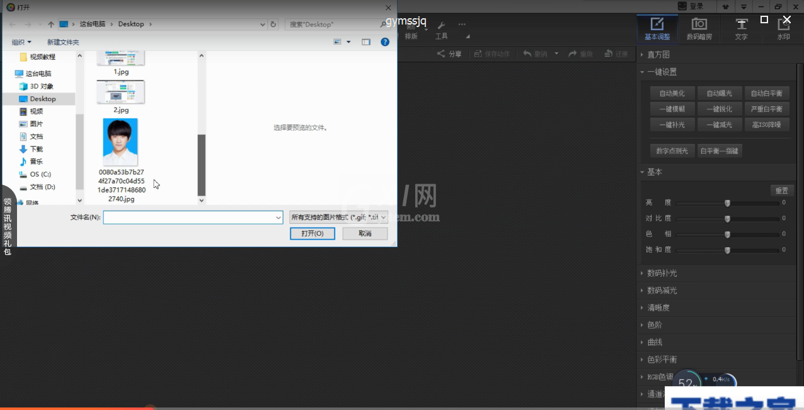Click the skin shirt icon in title bar
Viewport: 804px width, 410px height.
[727, 6]
